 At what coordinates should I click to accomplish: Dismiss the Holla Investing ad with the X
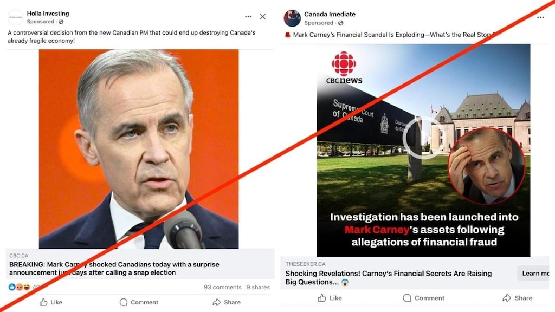click(x=262, y=16)
